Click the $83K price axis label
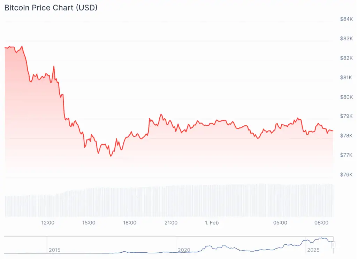This screenshot has width=357, height=260. point(346,38)
